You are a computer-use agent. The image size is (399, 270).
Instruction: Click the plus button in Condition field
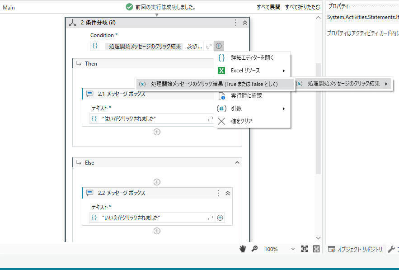tap(219, 46)
